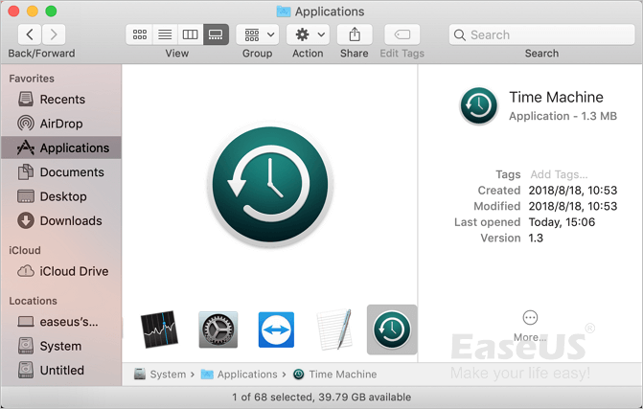Click the Share button
This screenshot has width=643, height=409.
355,34
